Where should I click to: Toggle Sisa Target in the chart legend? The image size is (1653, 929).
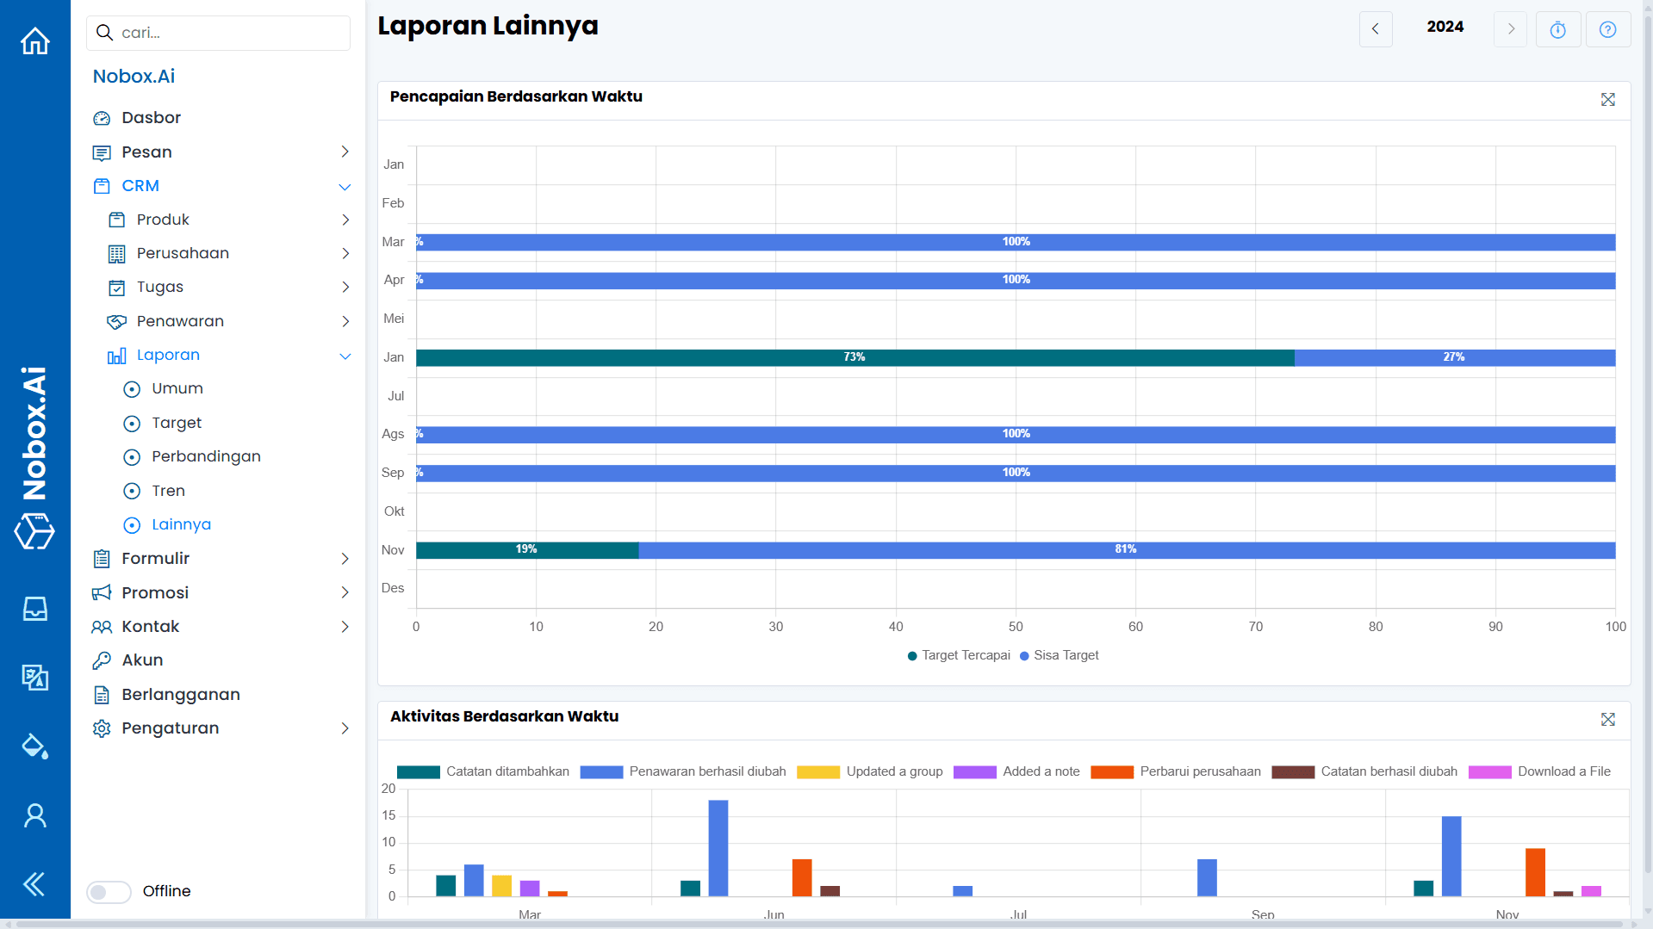pos(1059,655)
